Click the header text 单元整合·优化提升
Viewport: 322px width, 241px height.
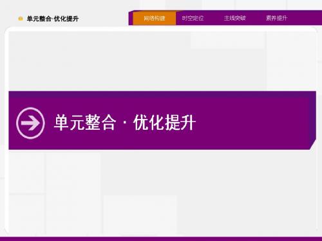click(53, 19)
